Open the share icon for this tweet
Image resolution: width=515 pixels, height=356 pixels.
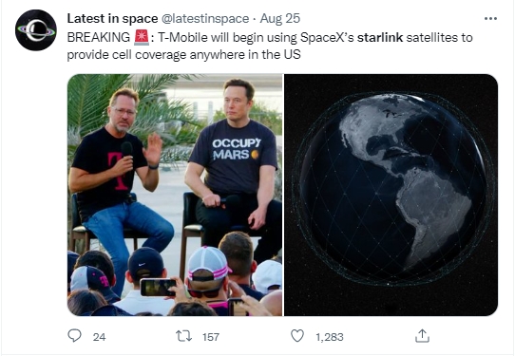point(422,336)
